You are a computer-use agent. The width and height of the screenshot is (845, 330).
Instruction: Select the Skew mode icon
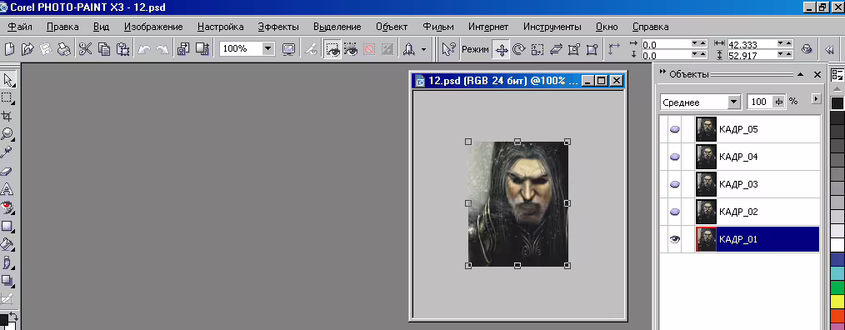point(556,50)
